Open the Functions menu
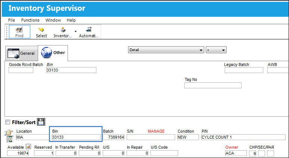The image size is (289, 158). 30,20
